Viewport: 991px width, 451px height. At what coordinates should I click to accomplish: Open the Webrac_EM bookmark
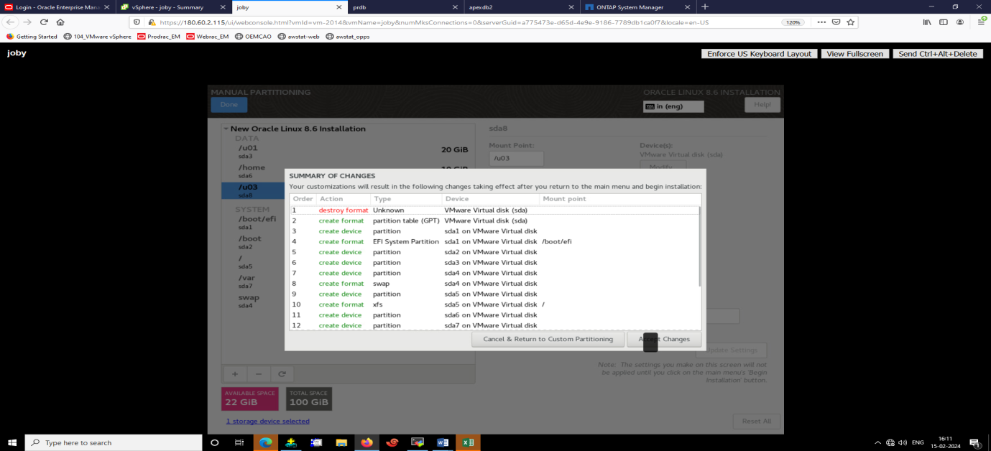click(208, 36)
